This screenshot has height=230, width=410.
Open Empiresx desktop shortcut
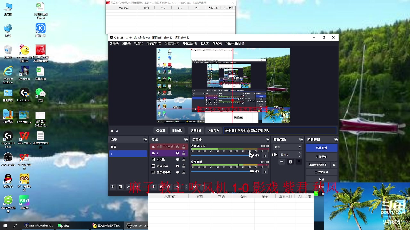pos(24,73)
